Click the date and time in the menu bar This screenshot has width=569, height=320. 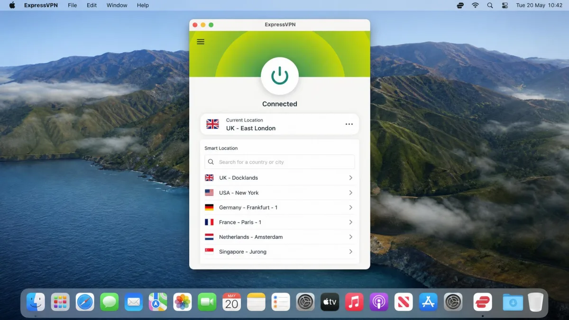pyautogui.click(x=539, y=5)
